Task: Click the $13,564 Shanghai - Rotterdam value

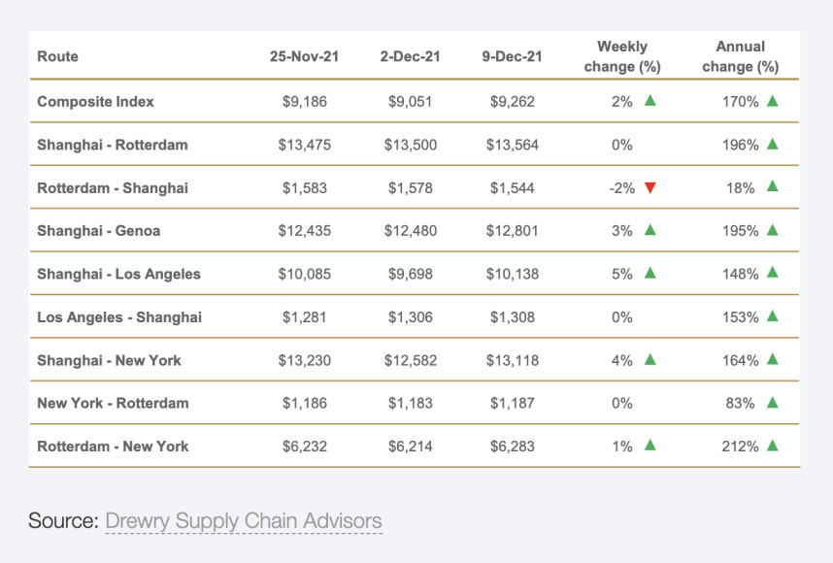Action: (512, 145)
